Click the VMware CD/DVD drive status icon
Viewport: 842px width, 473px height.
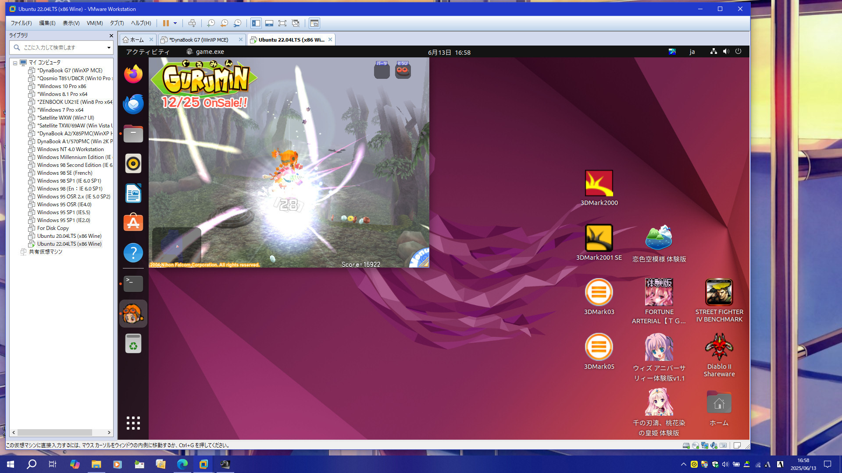pyautogui.click(x=695, y=445)
